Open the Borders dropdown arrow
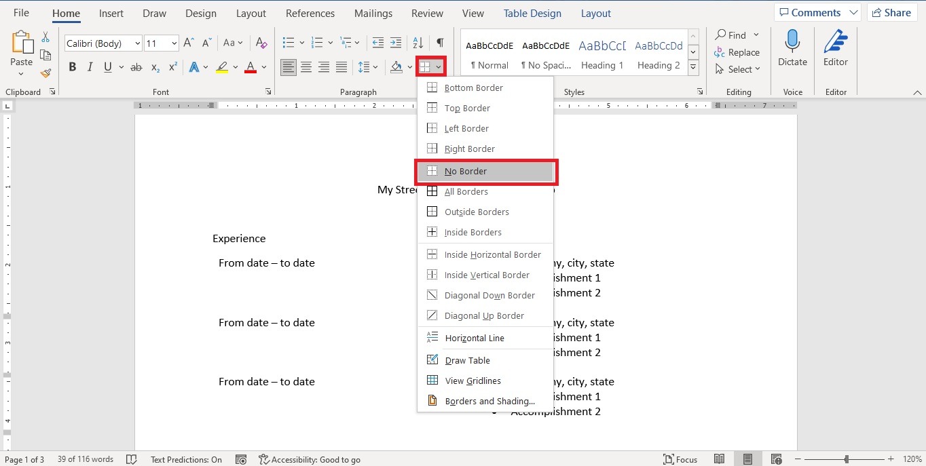This screenshot has width=926, height=466. pyautogui.click(x=439, y=67)
